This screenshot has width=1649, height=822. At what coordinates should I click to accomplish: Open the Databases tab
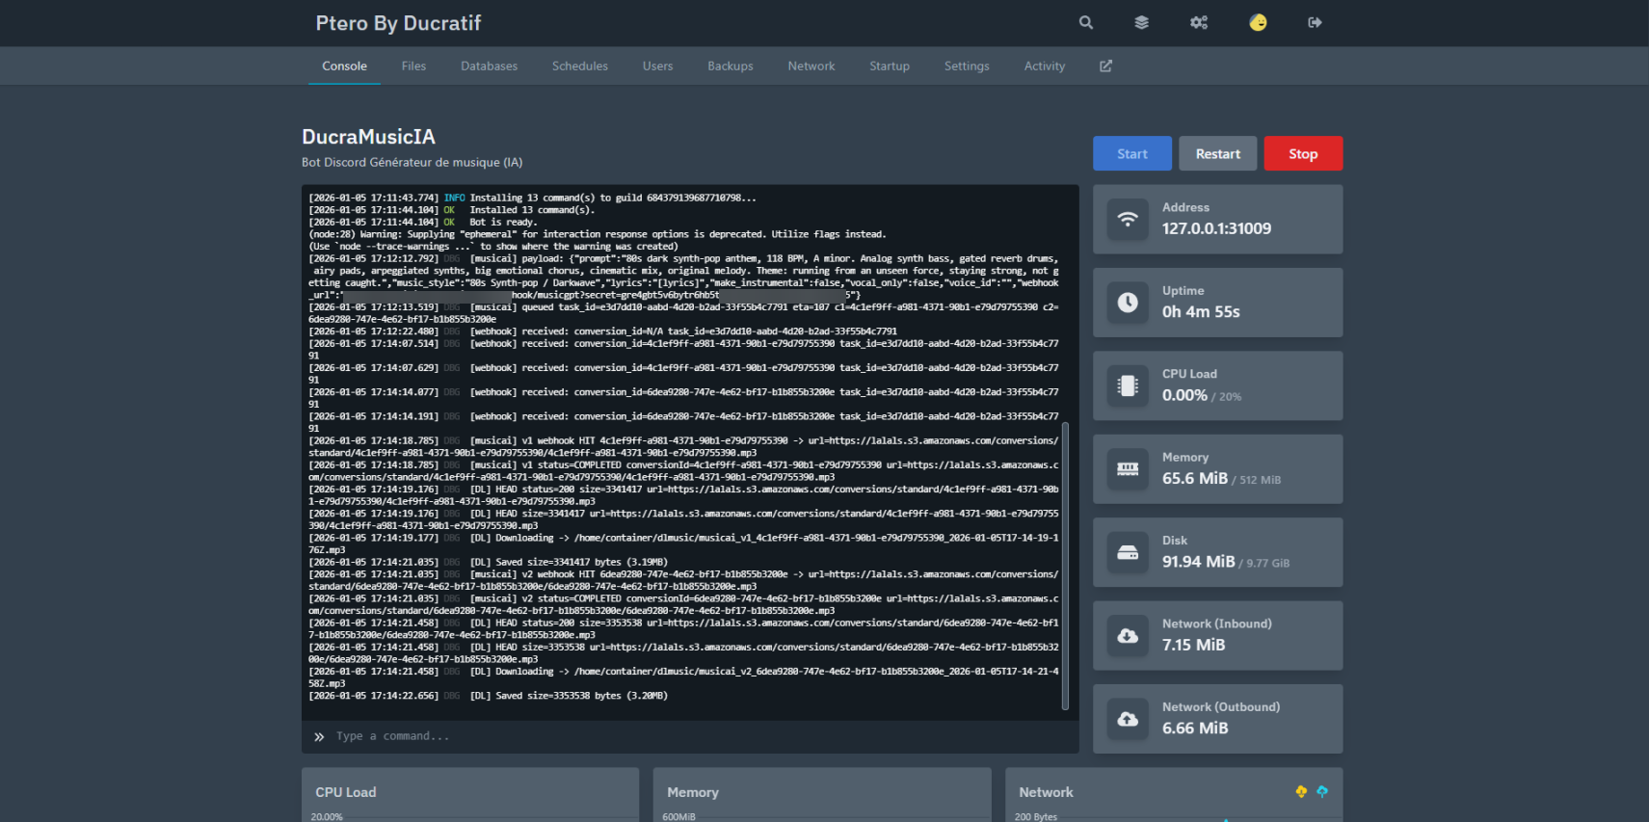[489, 66]
